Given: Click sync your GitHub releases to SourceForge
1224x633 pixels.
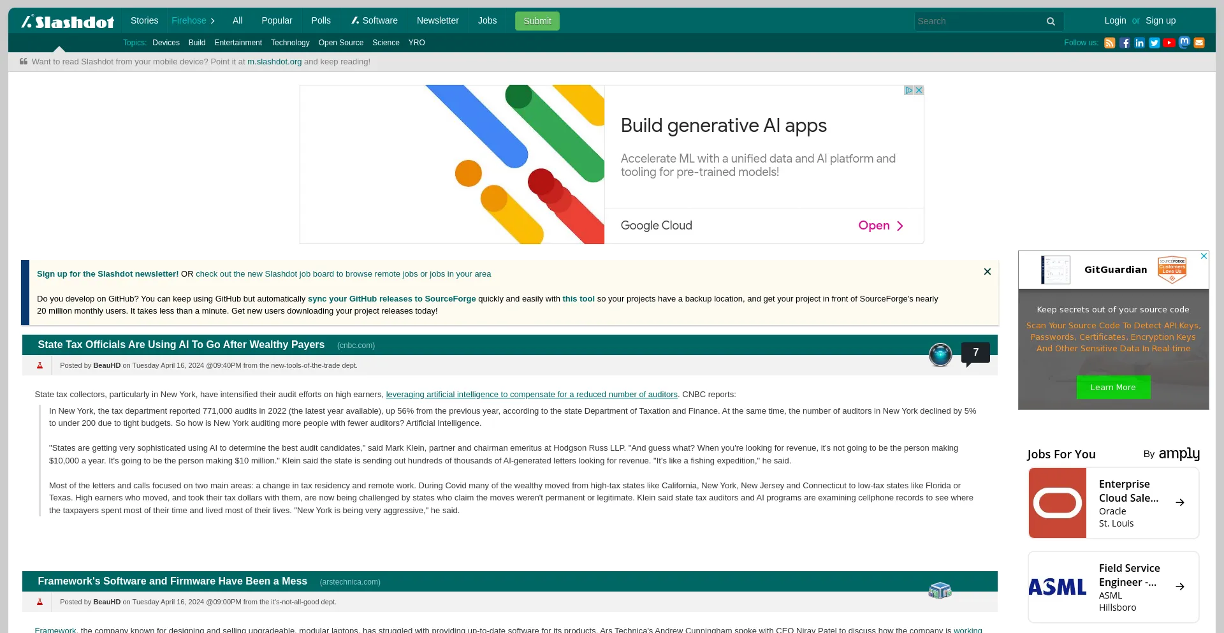Looking at the screenshot, I should tap(392, 299).
